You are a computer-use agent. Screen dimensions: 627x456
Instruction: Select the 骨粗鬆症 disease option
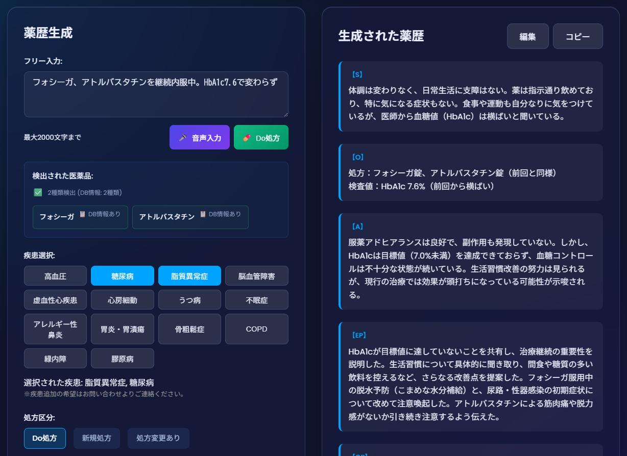point(189,329)
